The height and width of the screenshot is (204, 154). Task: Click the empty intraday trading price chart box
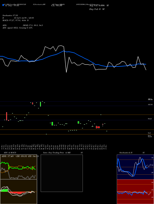62,173
